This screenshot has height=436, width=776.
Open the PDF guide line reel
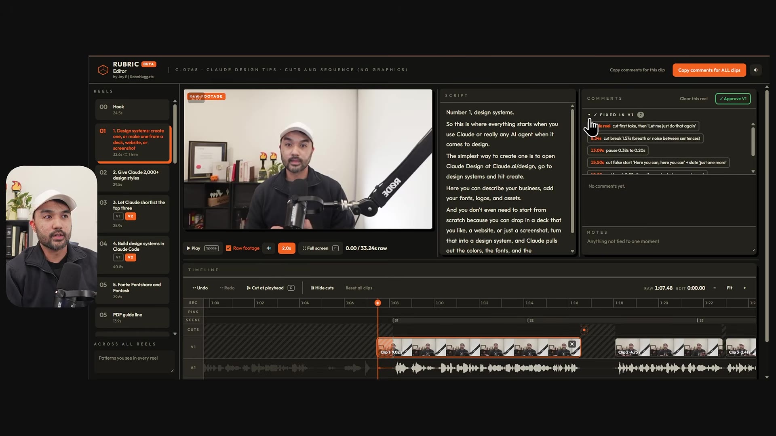click(x=132, y=318)
